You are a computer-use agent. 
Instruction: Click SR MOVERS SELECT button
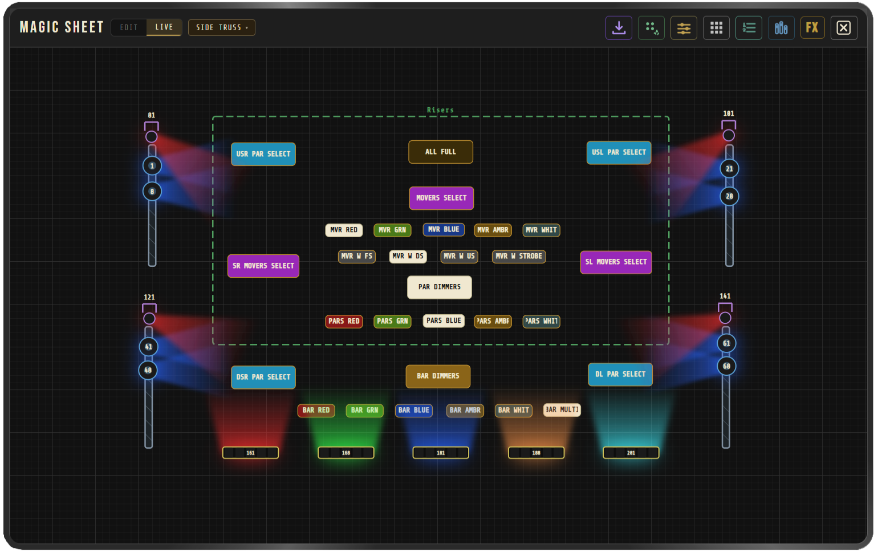[263, 266]
